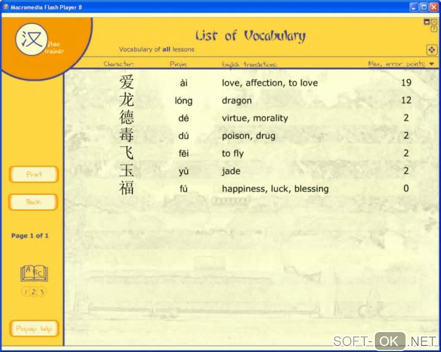Click the pinyin 'fú'

tap(184, 189)
